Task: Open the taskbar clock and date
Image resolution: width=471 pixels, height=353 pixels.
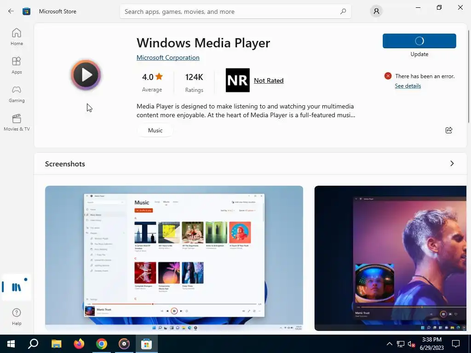Action: pos(431,344)
